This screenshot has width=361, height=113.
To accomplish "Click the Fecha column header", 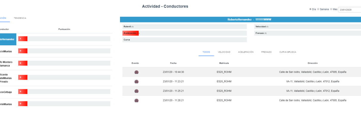I will click(x=173, y=63).
